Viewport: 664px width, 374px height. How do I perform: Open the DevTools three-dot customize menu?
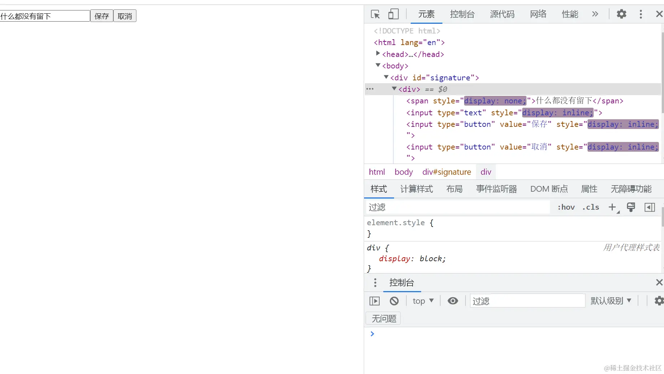[x=641, y=14]
